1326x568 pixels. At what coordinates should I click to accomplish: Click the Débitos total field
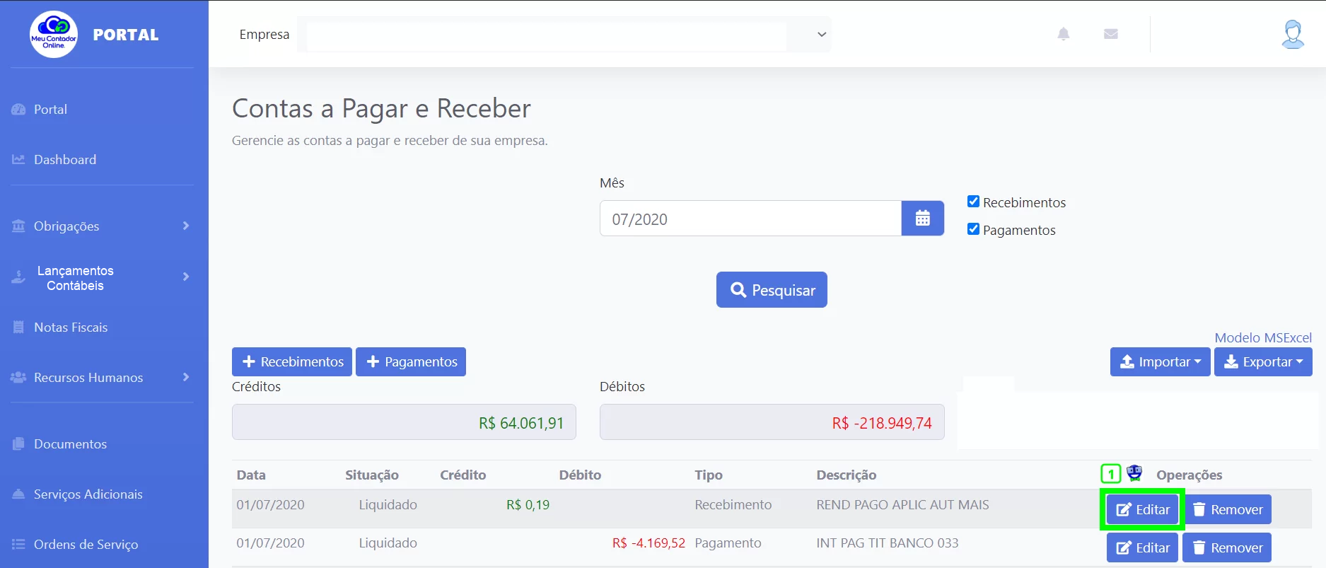pyautogui.click(x=772, y=422)
